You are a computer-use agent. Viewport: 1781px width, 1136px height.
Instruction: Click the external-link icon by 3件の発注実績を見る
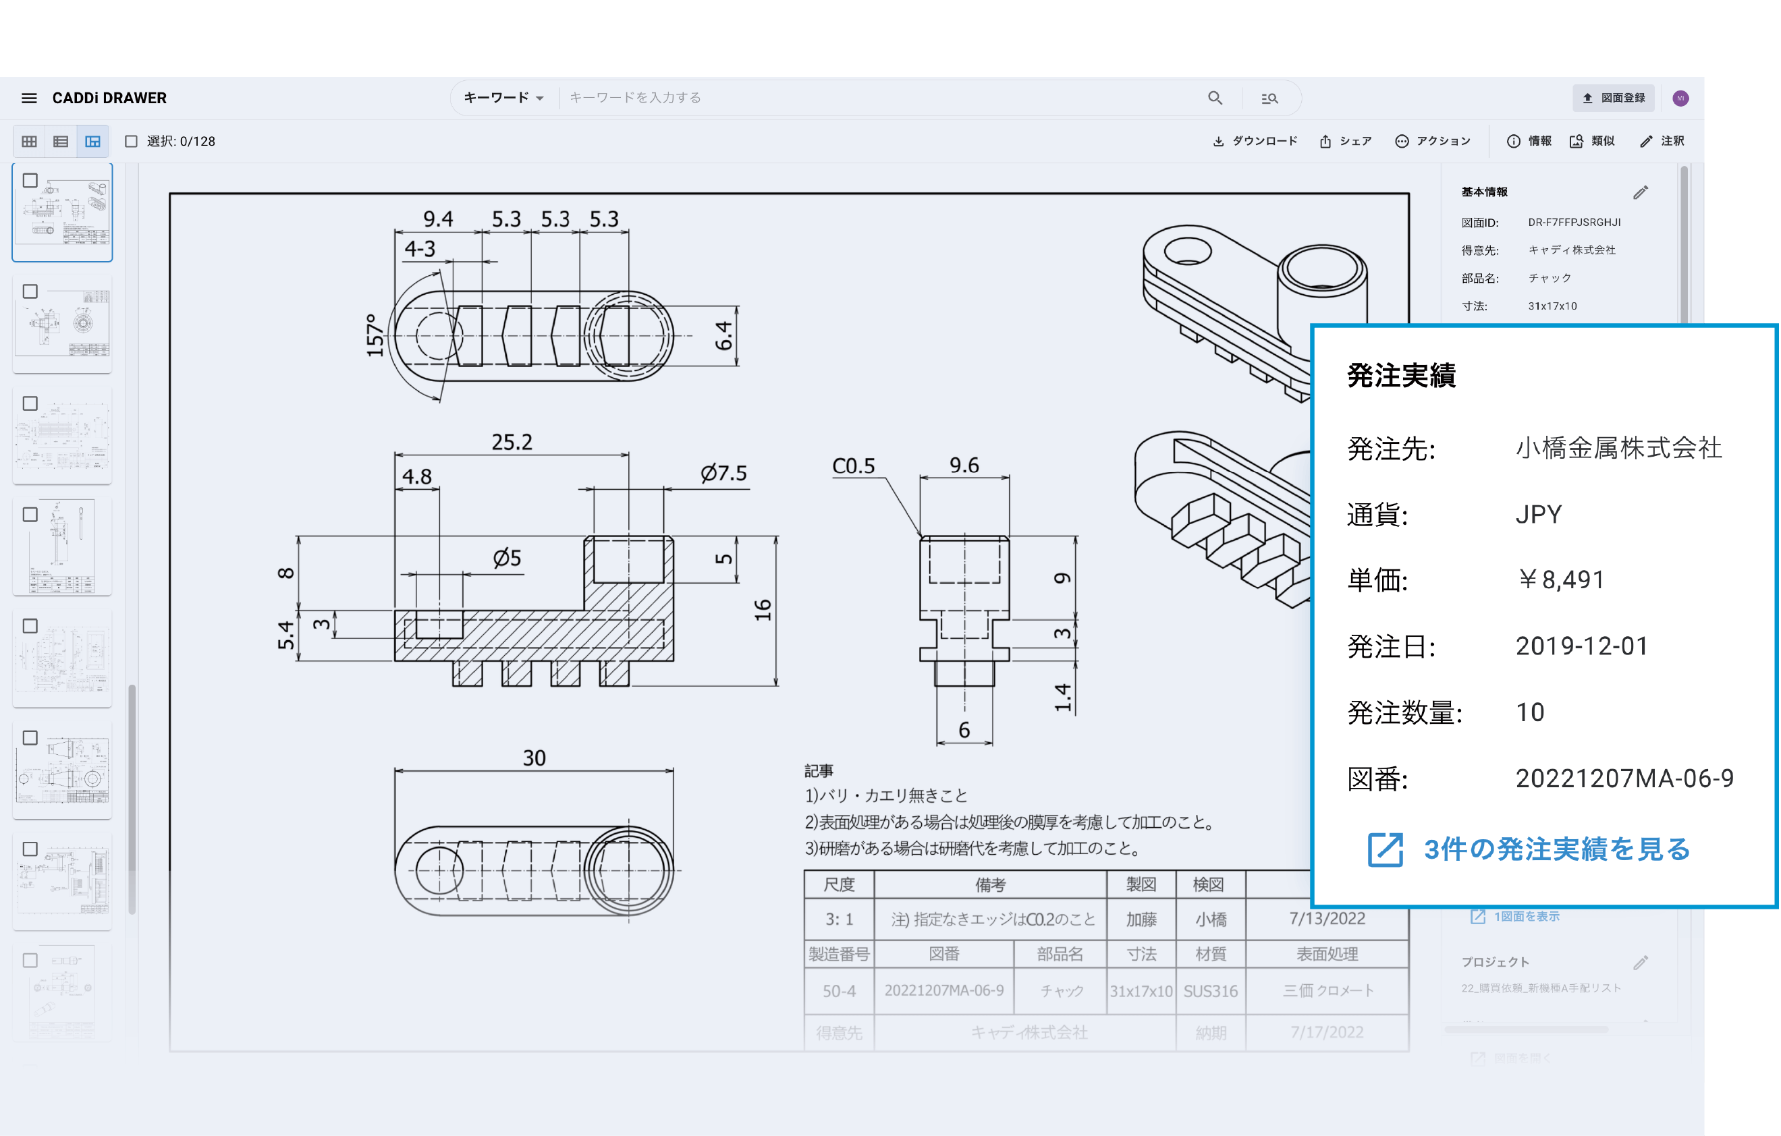[x=1385, y=849]
